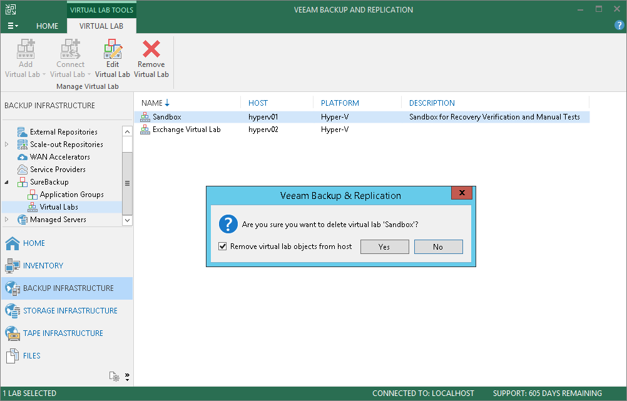This screenshot has width=627, height=401.
Task: Expand the Managed Servers tree node
Action: 6,220
